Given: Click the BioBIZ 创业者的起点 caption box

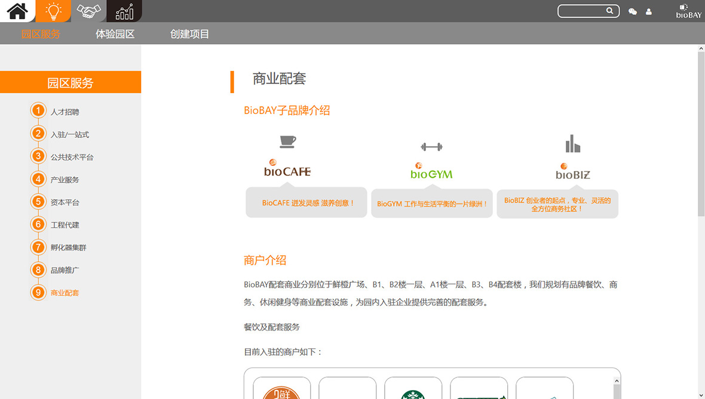Looking at the screenshot, I should tap(557, 204).
